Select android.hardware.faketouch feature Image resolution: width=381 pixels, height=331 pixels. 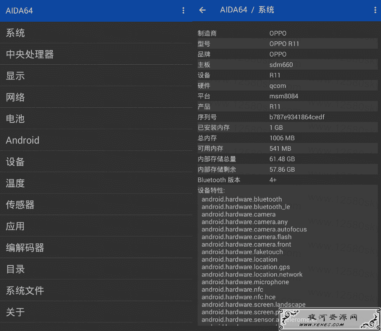[242, 252]
